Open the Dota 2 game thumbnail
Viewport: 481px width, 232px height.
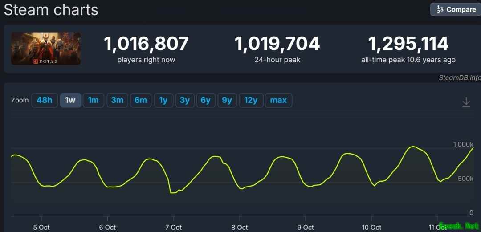tap(46, 49)
